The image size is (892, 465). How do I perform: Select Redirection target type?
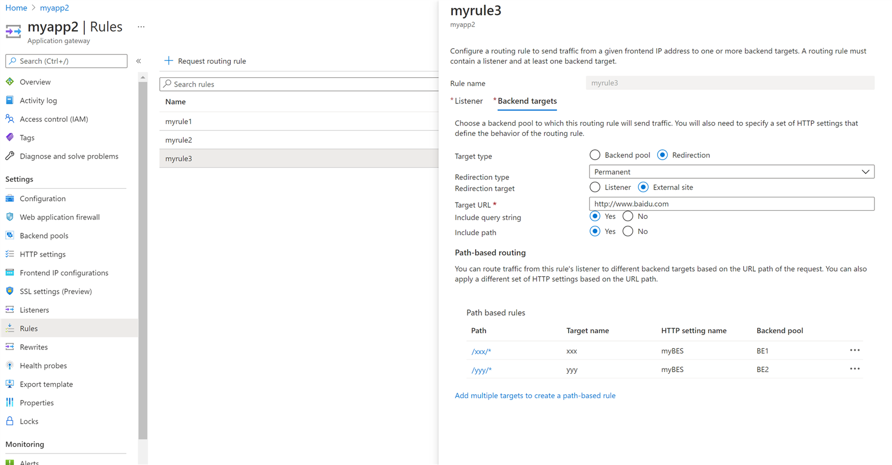[662, 155]
